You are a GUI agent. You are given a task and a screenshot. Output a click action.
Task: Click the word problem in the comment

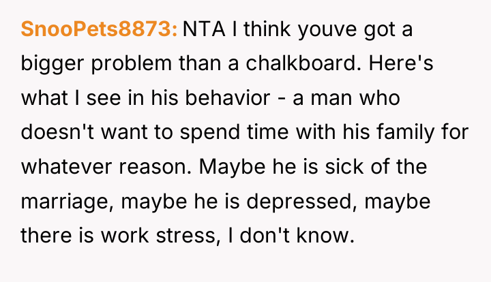[132, 64]
